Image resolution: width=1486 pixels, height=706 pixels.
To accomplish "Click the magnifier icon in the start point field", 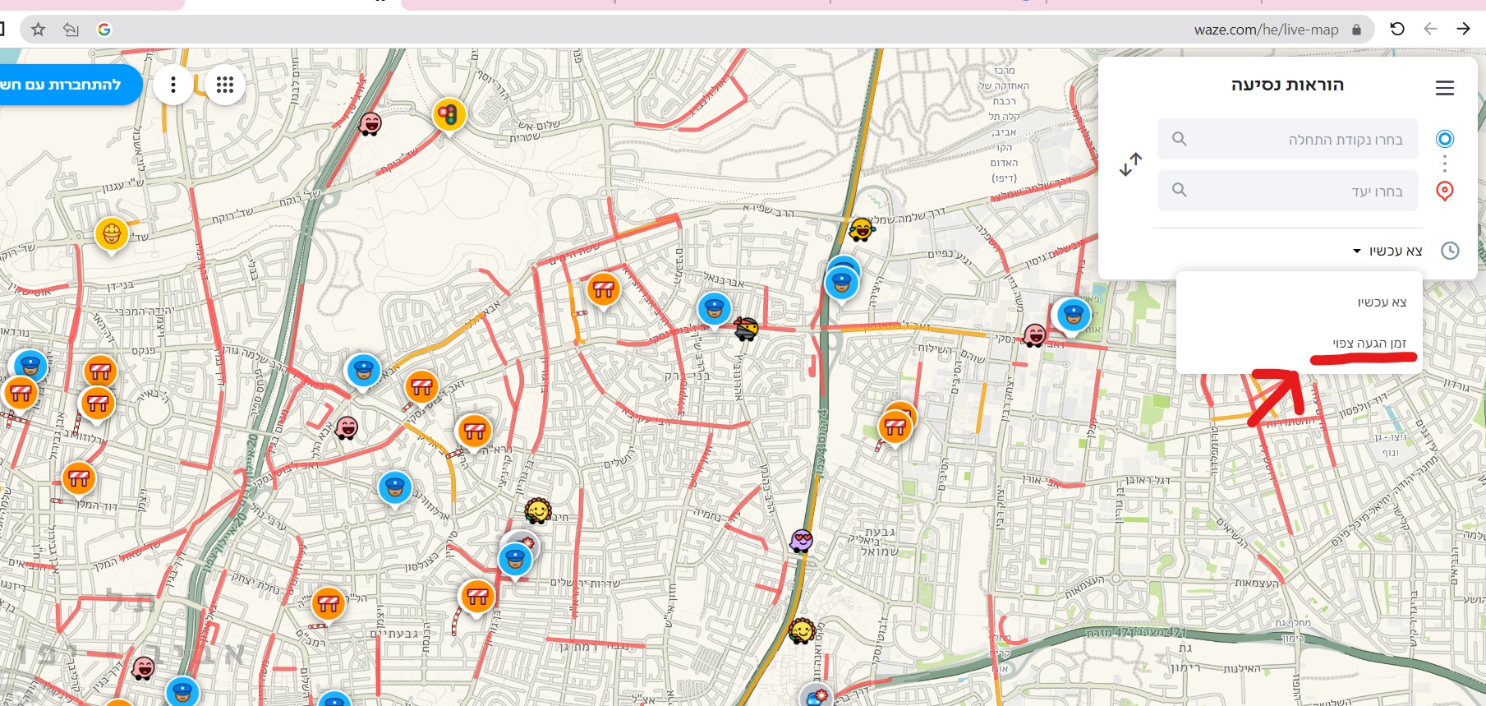I will pos(1180,139).
